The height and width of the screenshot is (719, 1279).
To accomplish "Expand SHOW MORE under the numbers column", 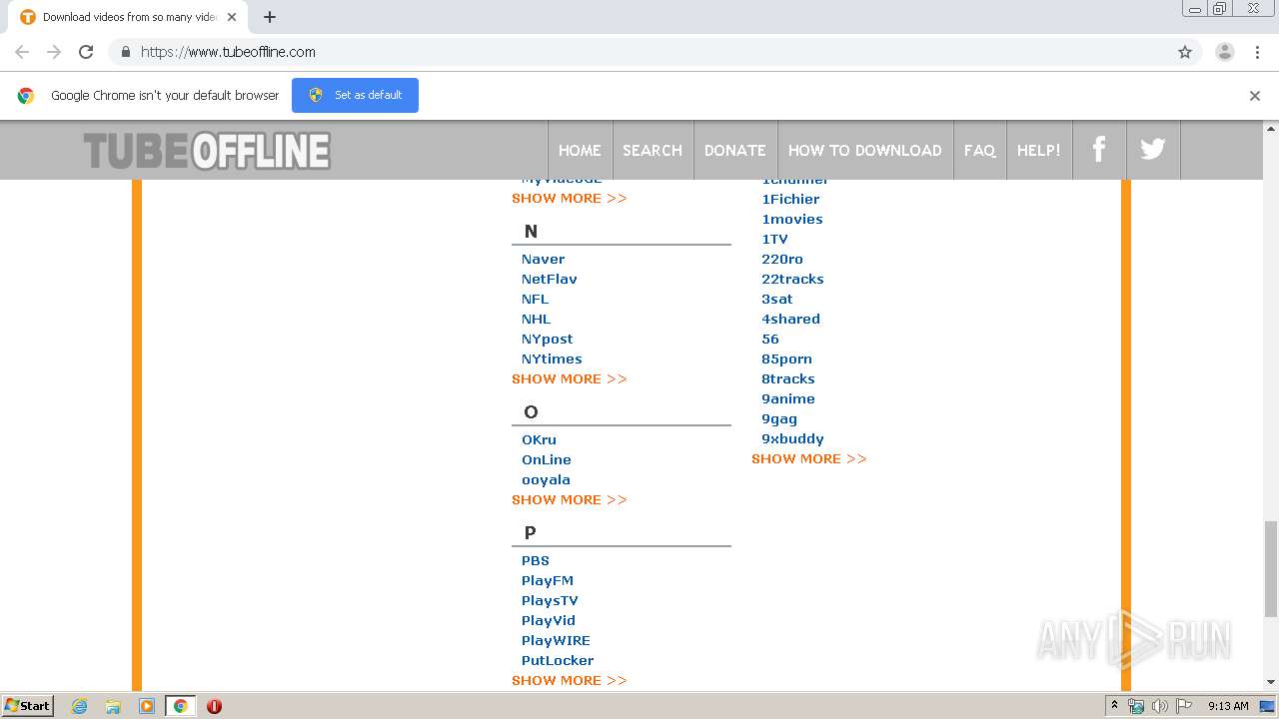I will (x=809, y=458).
